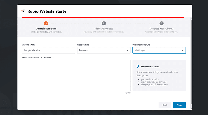Click the WEBSITE STRUCTURE label

click(x=141, y=45)
